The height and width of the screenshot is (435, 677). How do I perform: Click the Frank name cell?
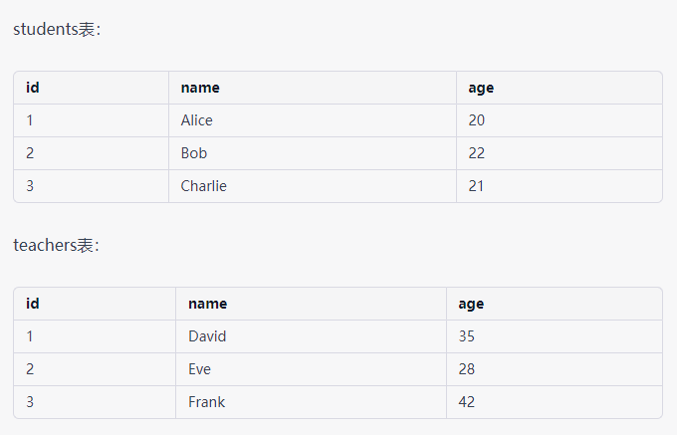[206, 402]
